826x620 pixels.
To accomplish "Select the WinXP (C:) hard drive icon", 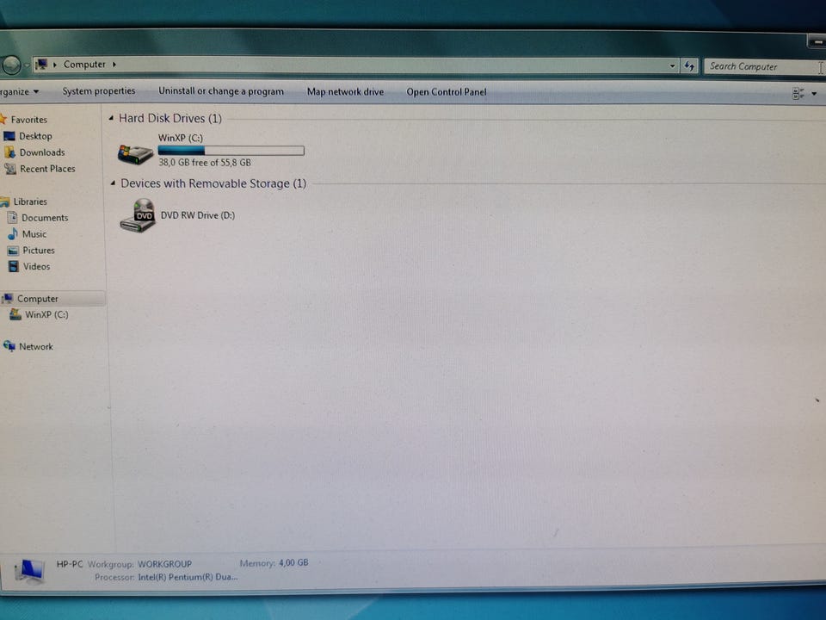I will point(135,154).
